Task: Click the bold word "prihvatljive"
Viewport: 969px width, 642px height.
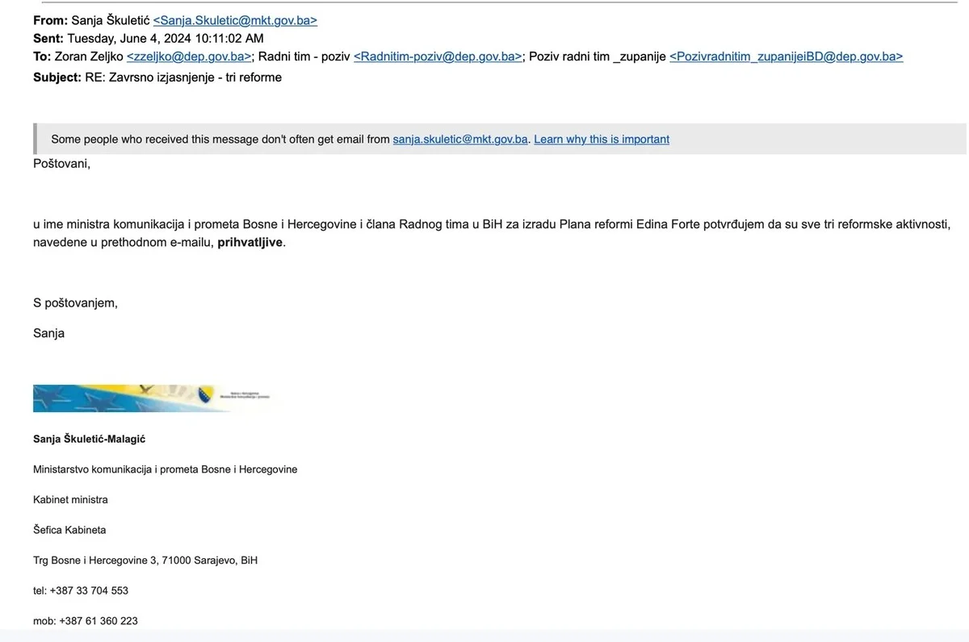Action: point(250,242)
